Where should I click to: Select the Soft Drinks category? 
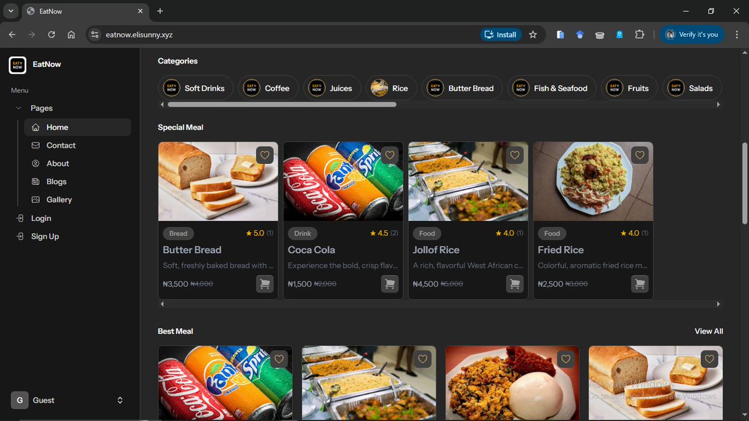pos(195,88)
